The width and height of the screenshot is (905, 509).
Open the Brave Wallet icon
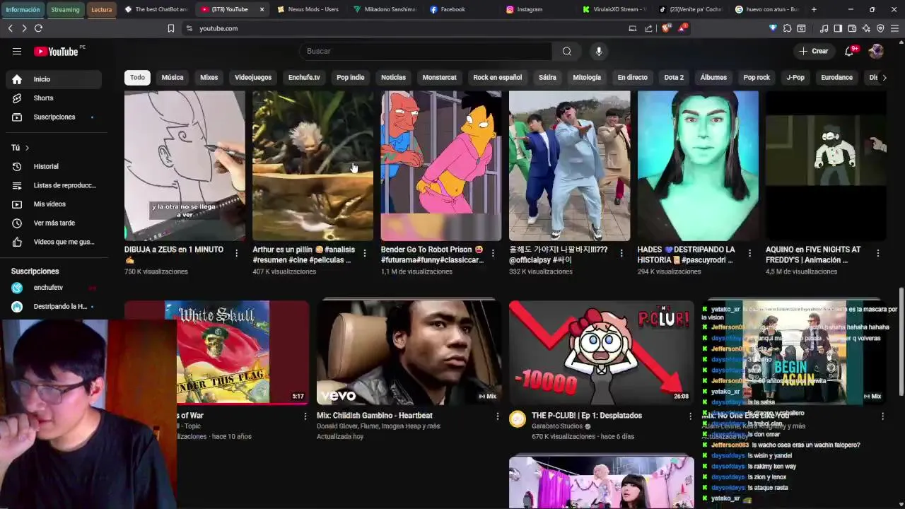pos(852,28)
